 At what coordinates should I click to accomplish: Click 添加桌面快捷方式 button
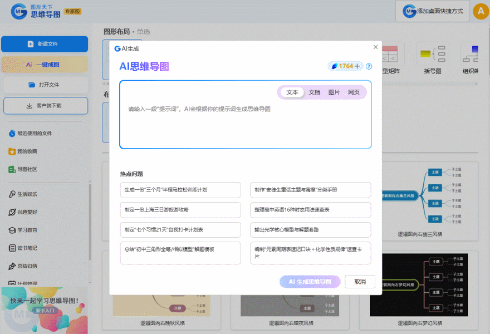point(433,11)
